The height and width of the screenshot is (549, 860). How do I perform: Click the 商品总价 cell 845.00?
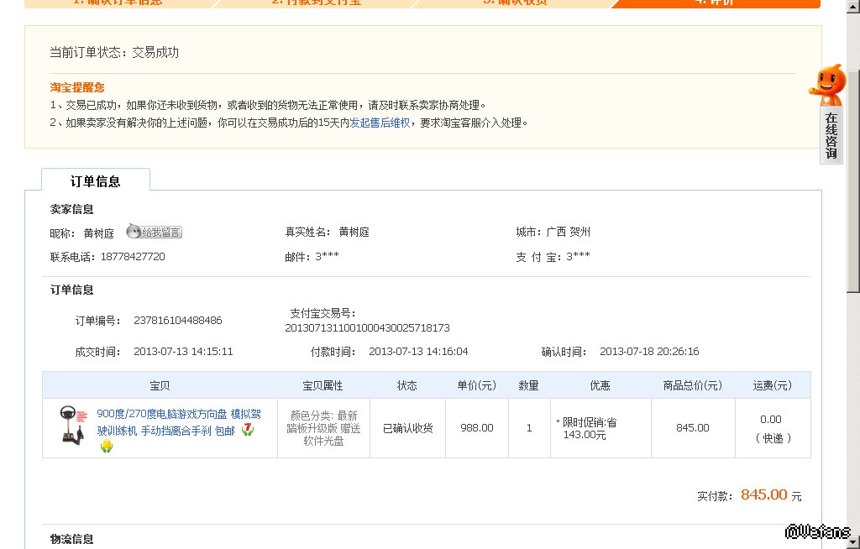pyautogui.click(x=693, y=428)
